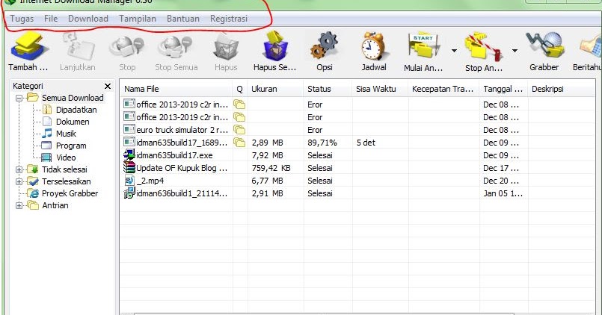Image resolution: width=602 pixels, height=315 pixels.
Task: Click the Stop Antrian icon
Action: pos(483,47)
